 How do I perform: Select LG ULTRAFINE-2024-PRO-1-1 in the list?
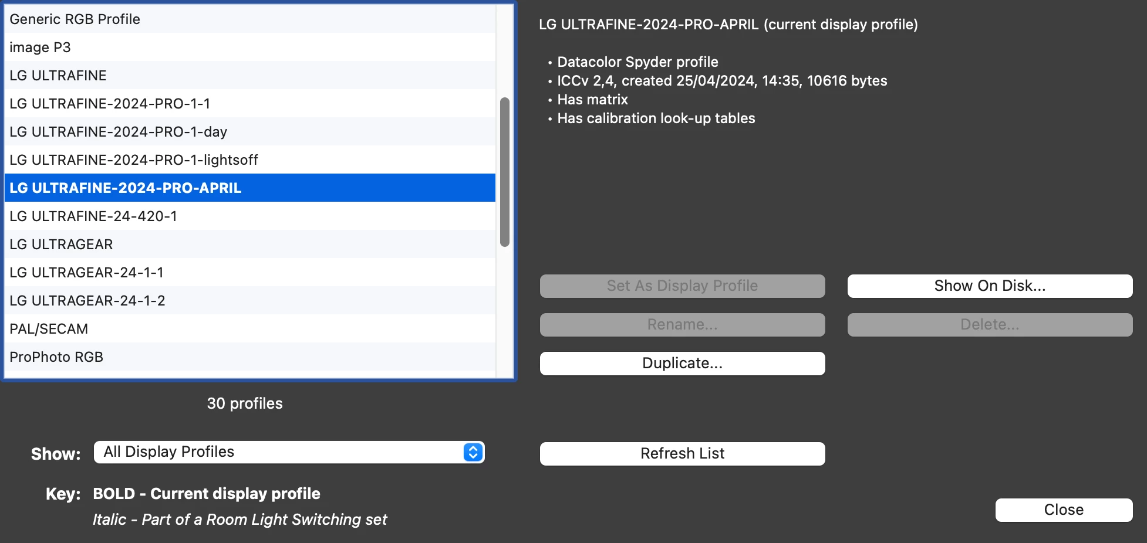(250, 103)
